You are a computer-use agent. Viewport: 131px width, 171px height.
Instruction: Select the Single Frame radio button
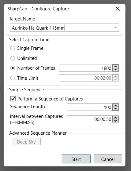coord(13,48)
